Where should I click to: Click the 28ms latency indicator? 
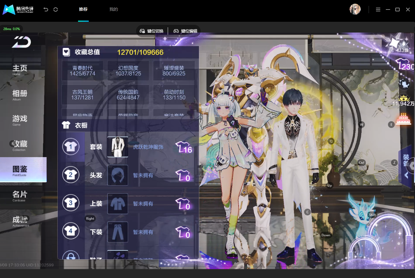click(12, 29)
